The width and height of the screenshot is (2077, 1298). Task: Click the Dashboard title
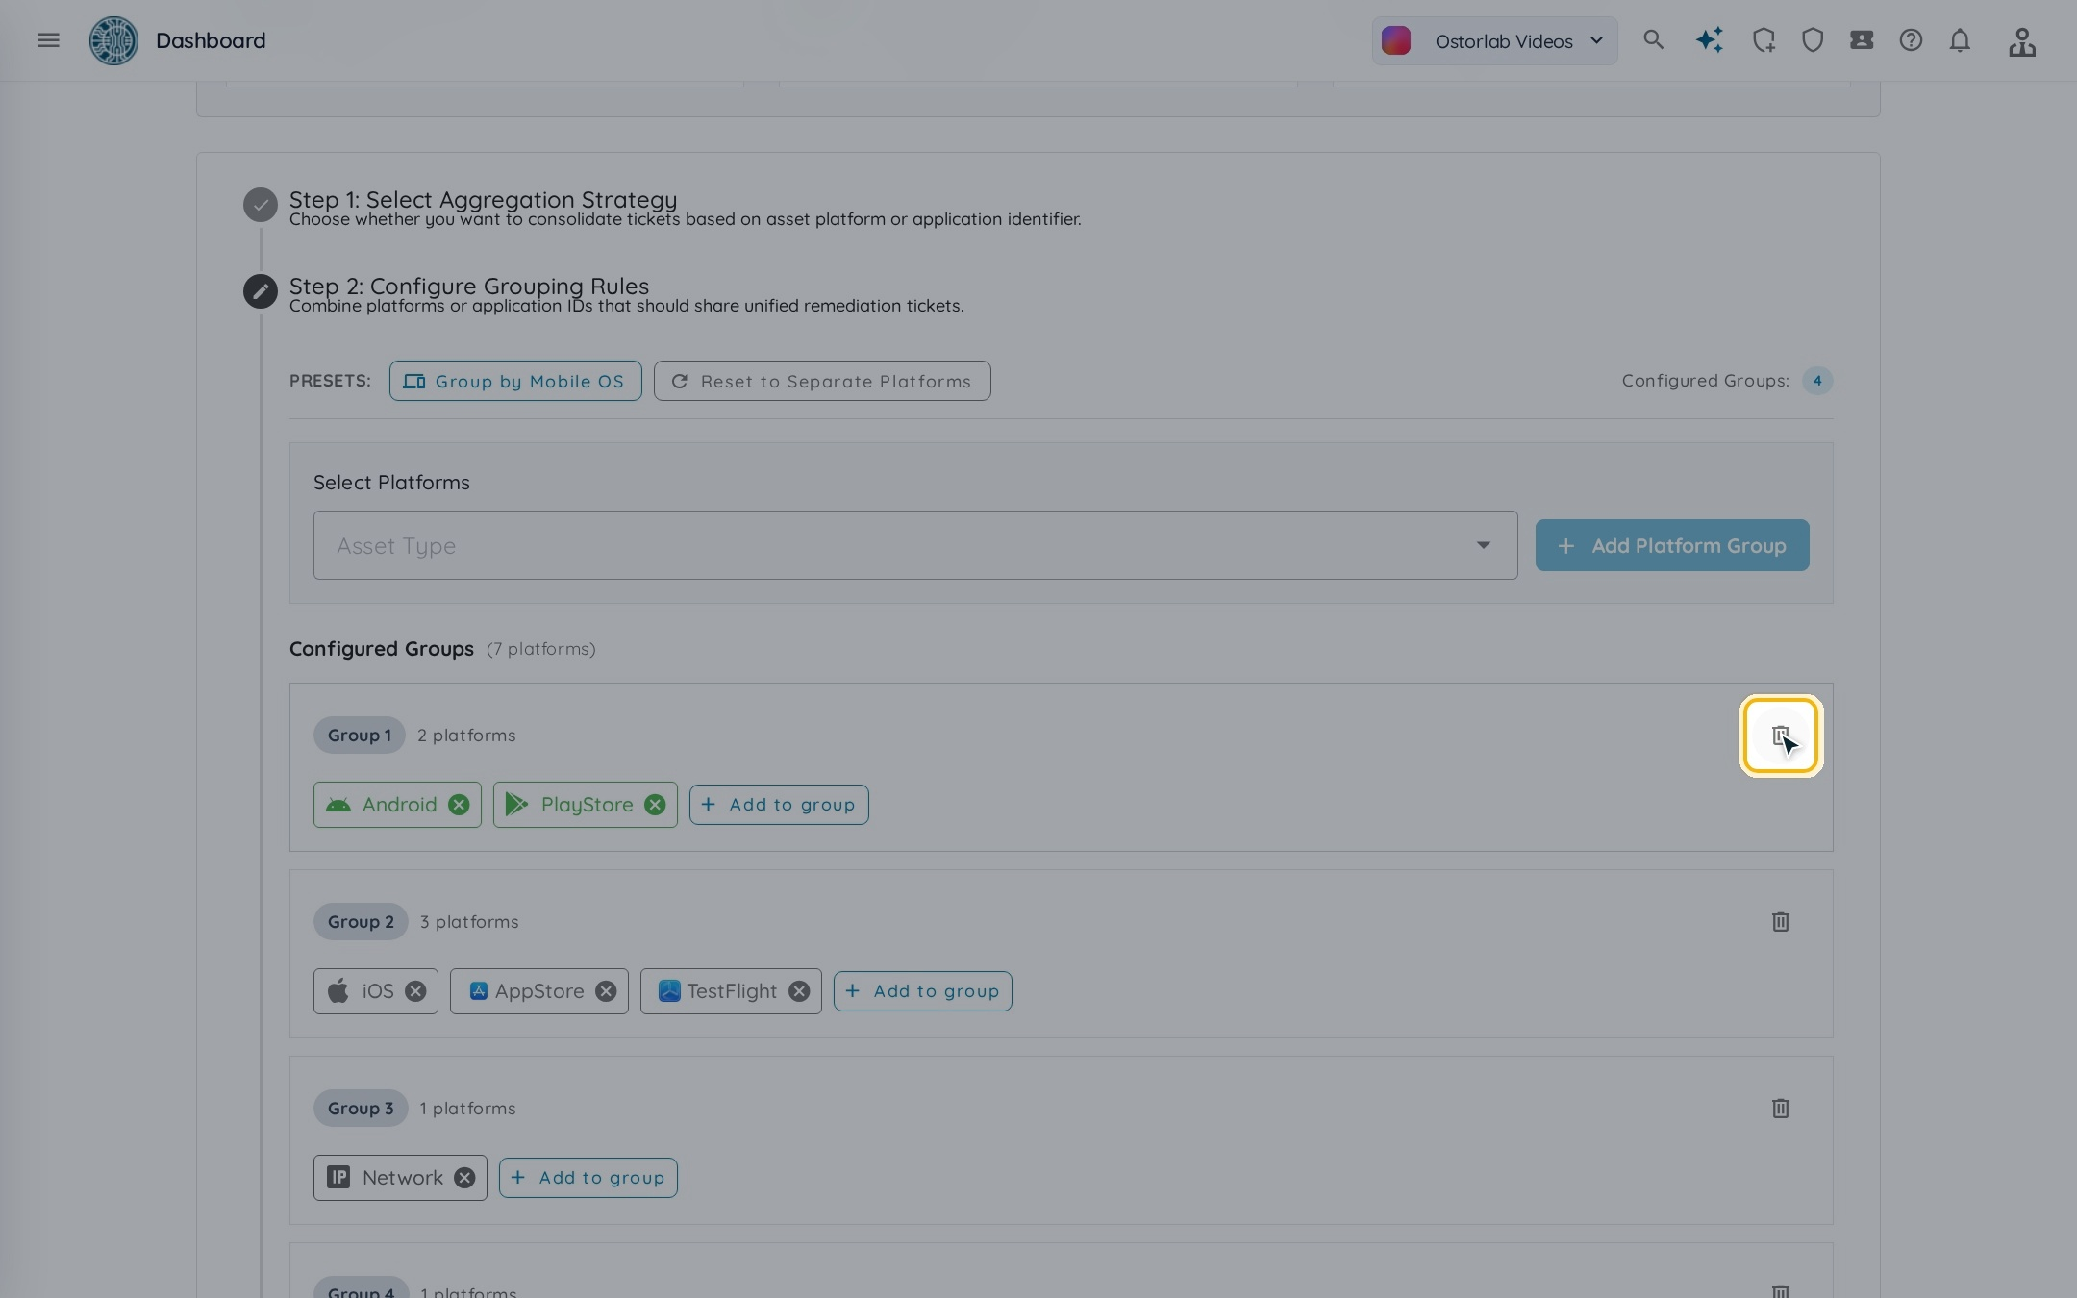pos(211,40)
